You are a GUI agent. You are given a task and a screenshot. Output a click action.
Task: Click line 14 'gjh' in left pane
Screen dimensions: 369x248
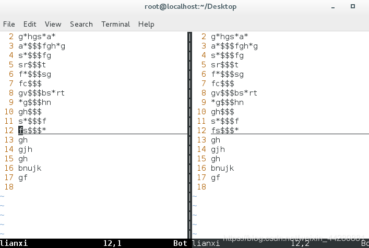pos(25,149)
